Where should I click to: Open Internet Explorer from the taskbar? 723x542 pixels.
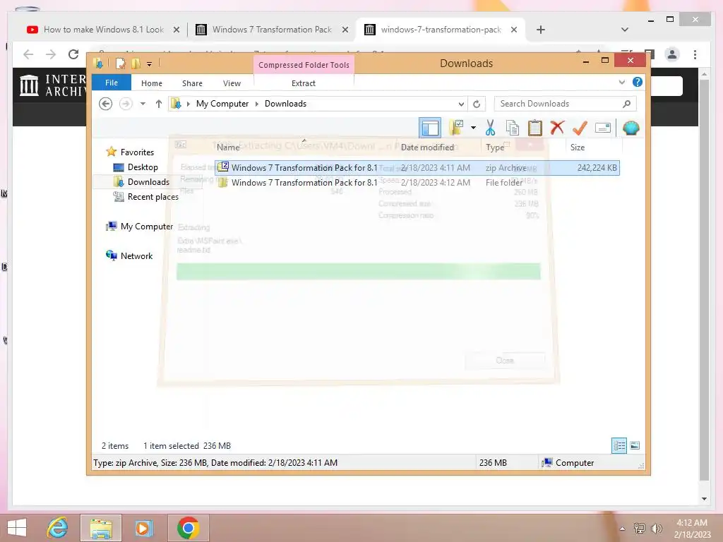[x=58, y=528]
